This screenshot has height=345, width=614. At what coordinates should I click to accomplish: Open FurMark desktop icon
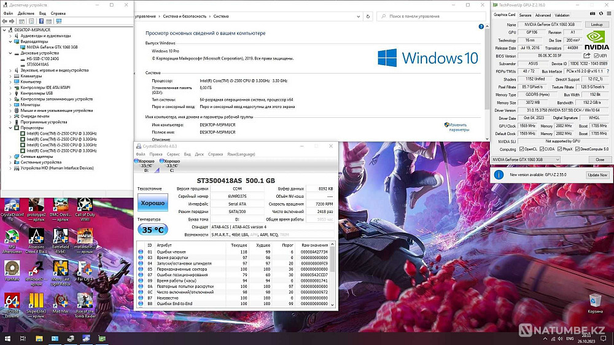(12, 271)
